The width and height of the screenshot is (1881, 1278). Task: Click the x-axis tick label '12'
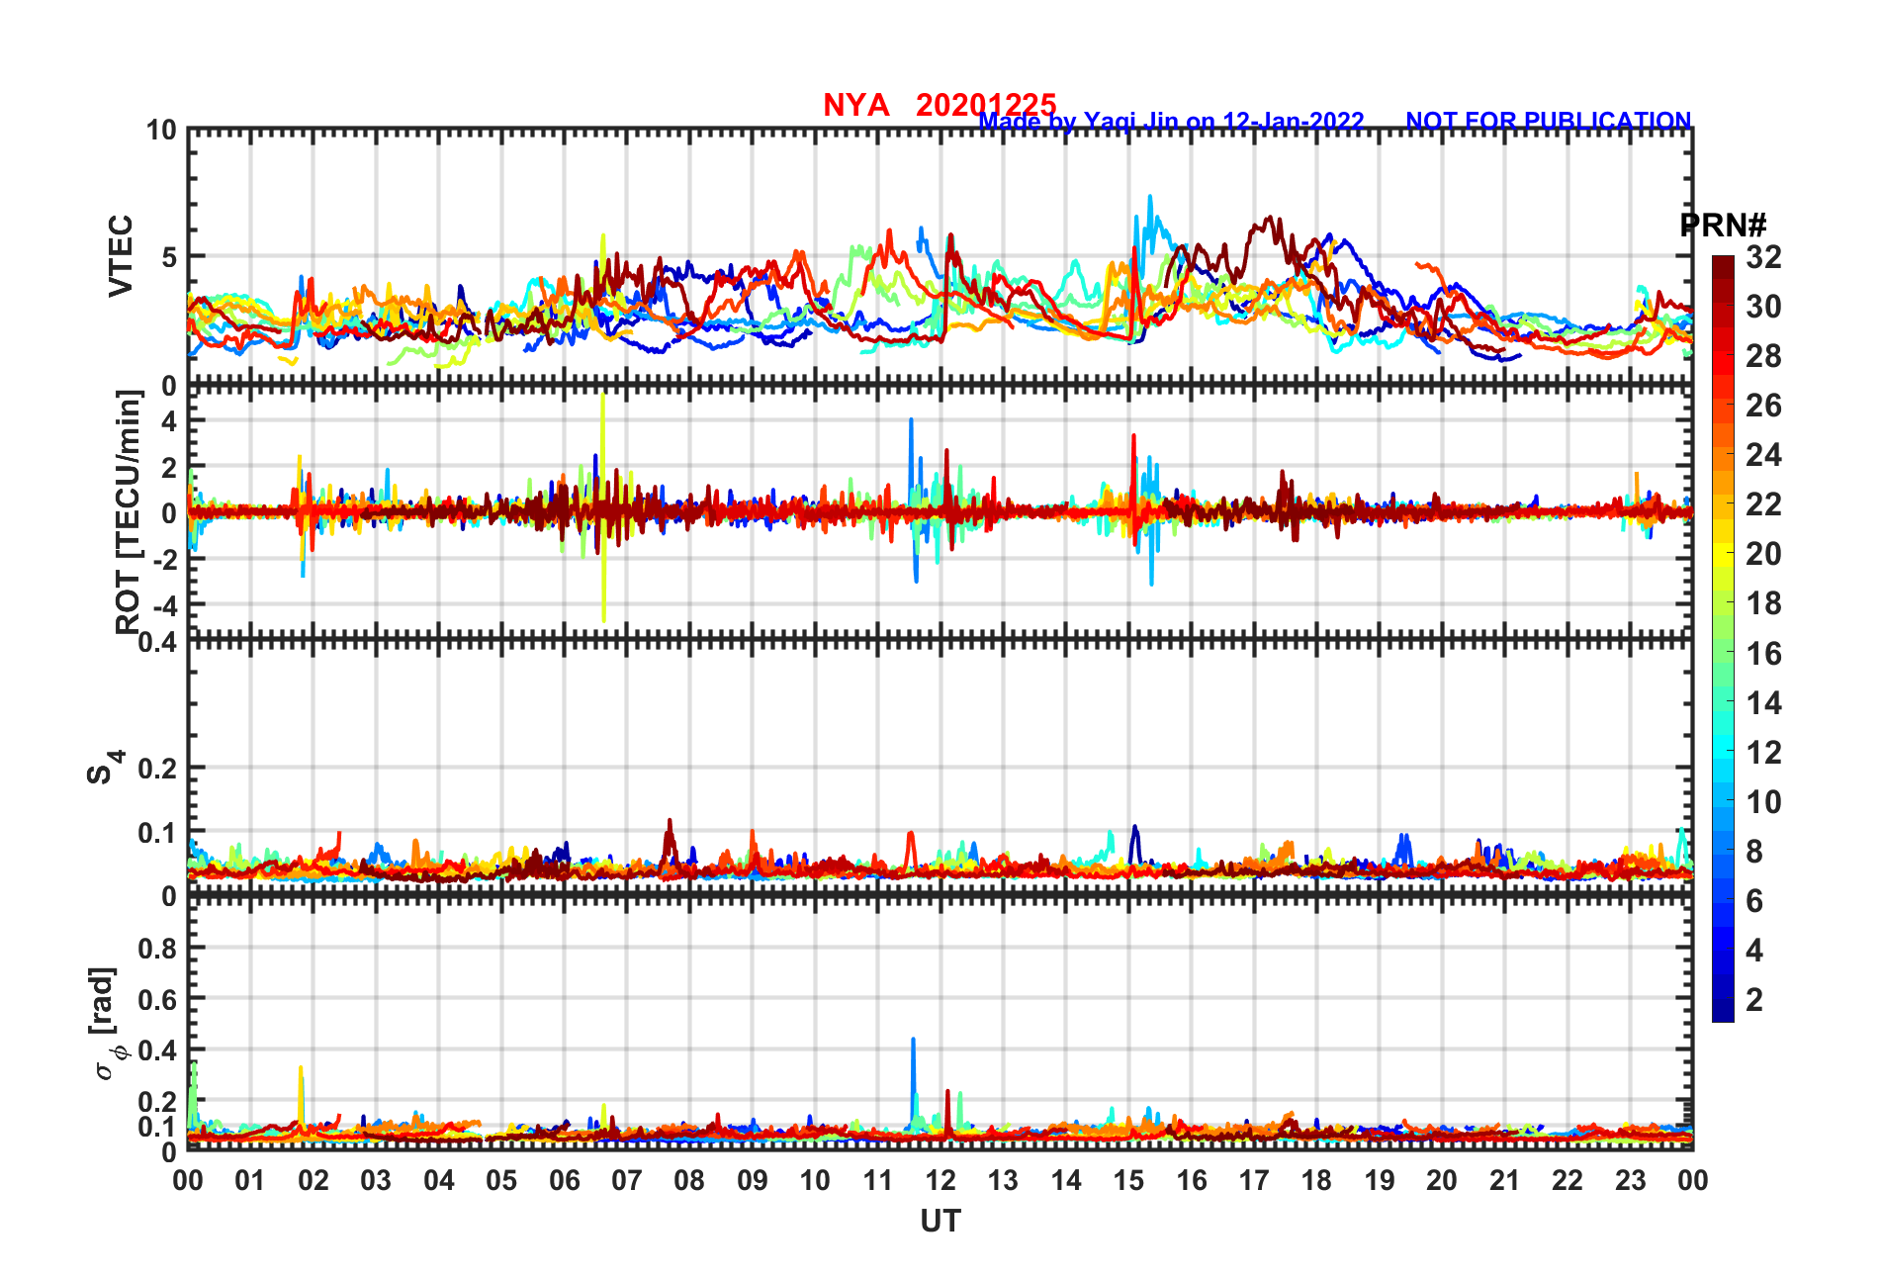(940, 1180)
